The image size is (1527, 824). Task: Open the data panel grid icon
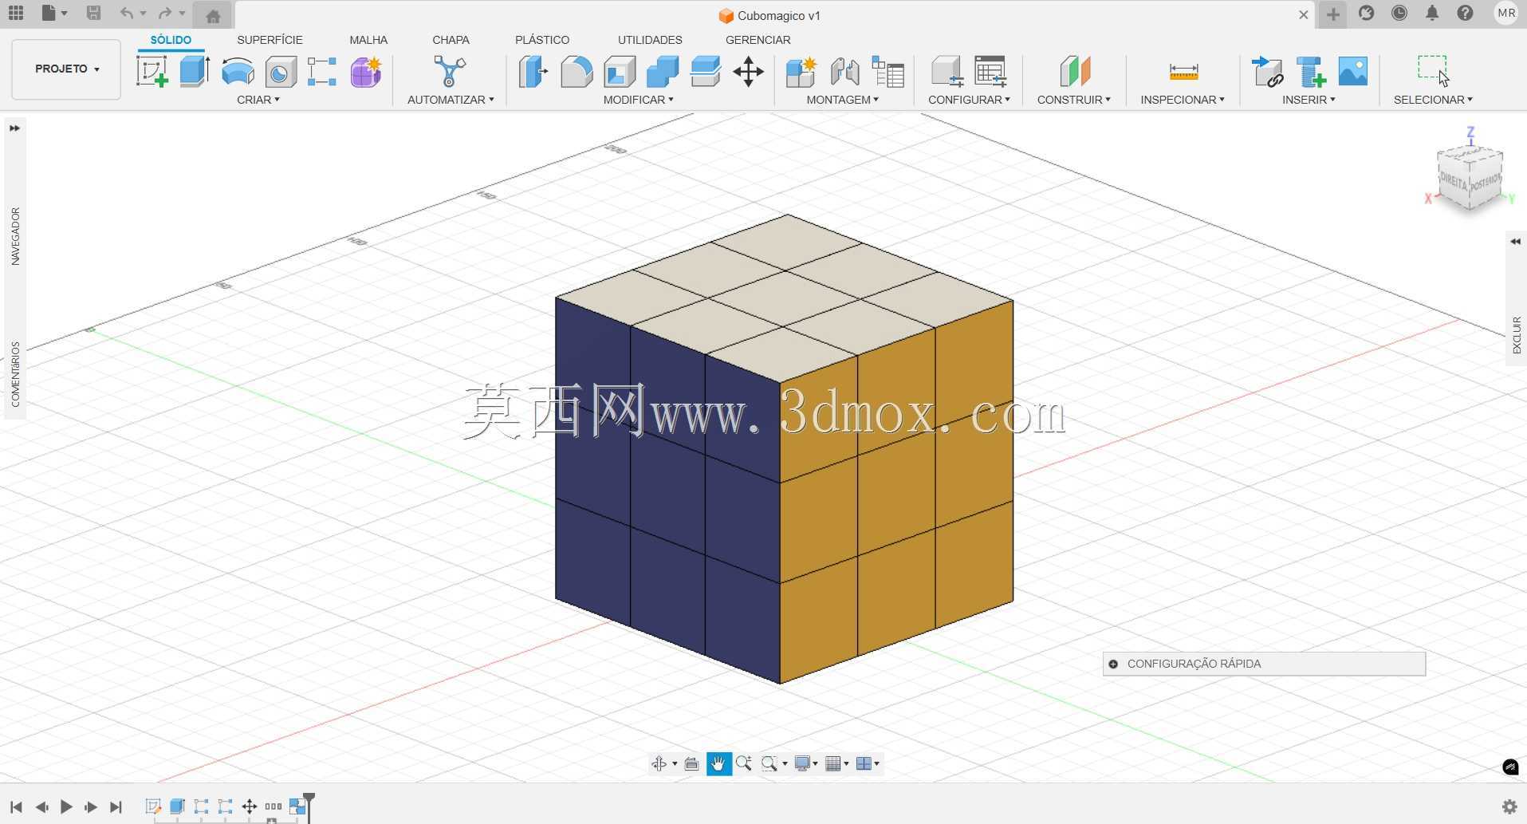click(16, 13)
